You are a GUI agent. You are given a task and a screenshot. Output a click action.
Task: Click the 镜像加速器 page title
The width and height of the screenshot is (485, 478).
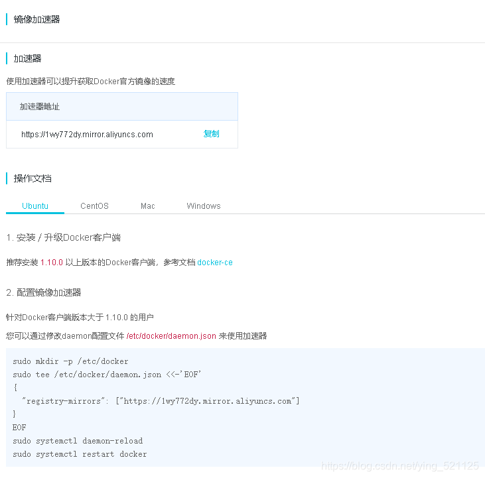click(x=36, y=19)
